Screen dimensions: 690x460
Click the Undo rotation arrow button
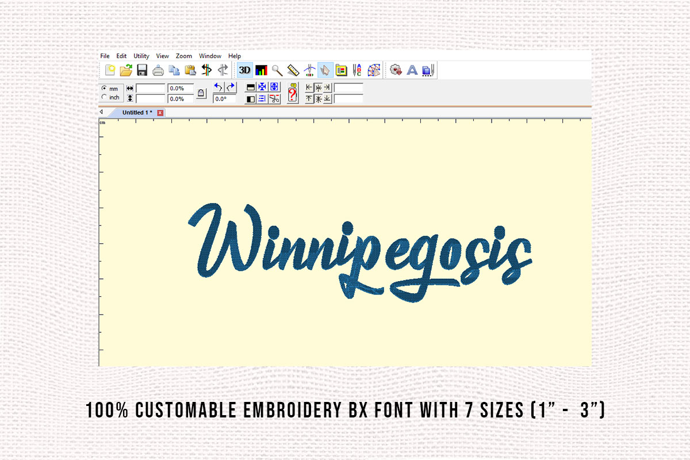click(217, 87)
